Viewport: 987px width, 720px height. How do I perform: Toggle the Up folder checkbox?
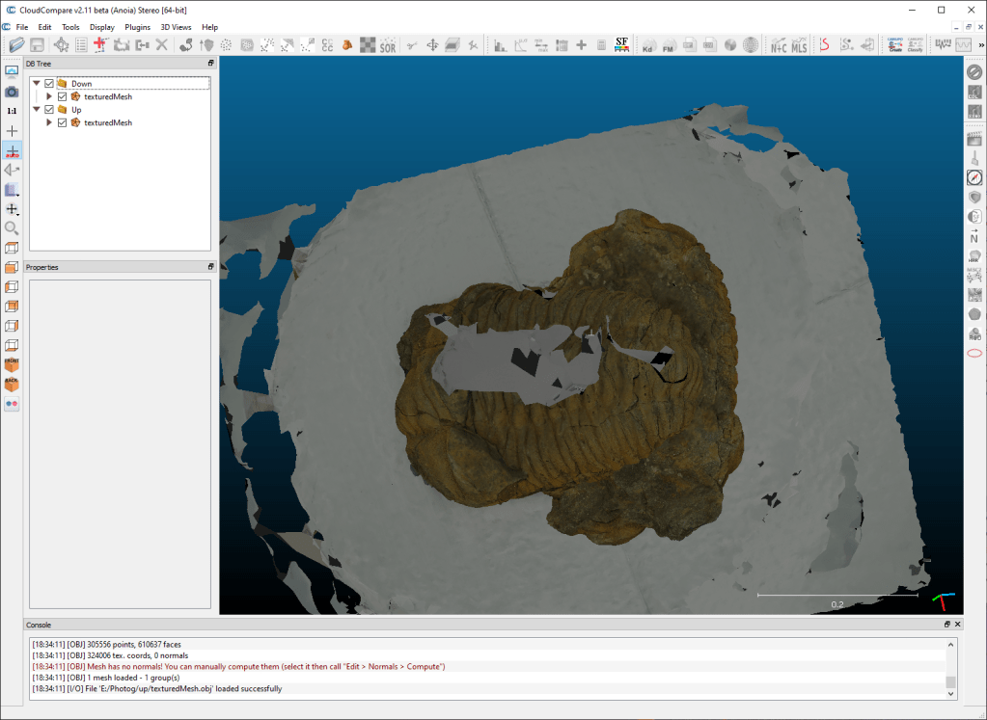(49, 110)
